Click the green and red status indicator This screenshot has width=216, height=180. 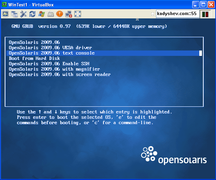[x=205, y=14]
